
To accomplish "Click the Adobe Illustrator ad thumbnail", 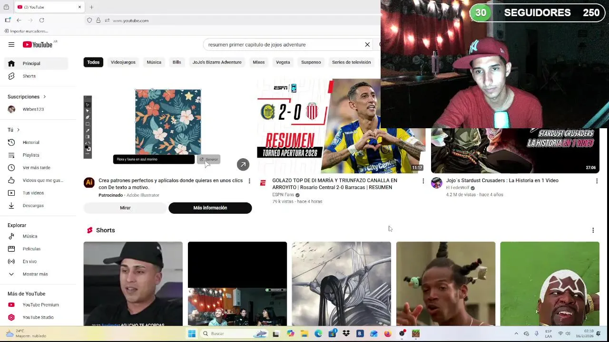I will click(167, 126).
